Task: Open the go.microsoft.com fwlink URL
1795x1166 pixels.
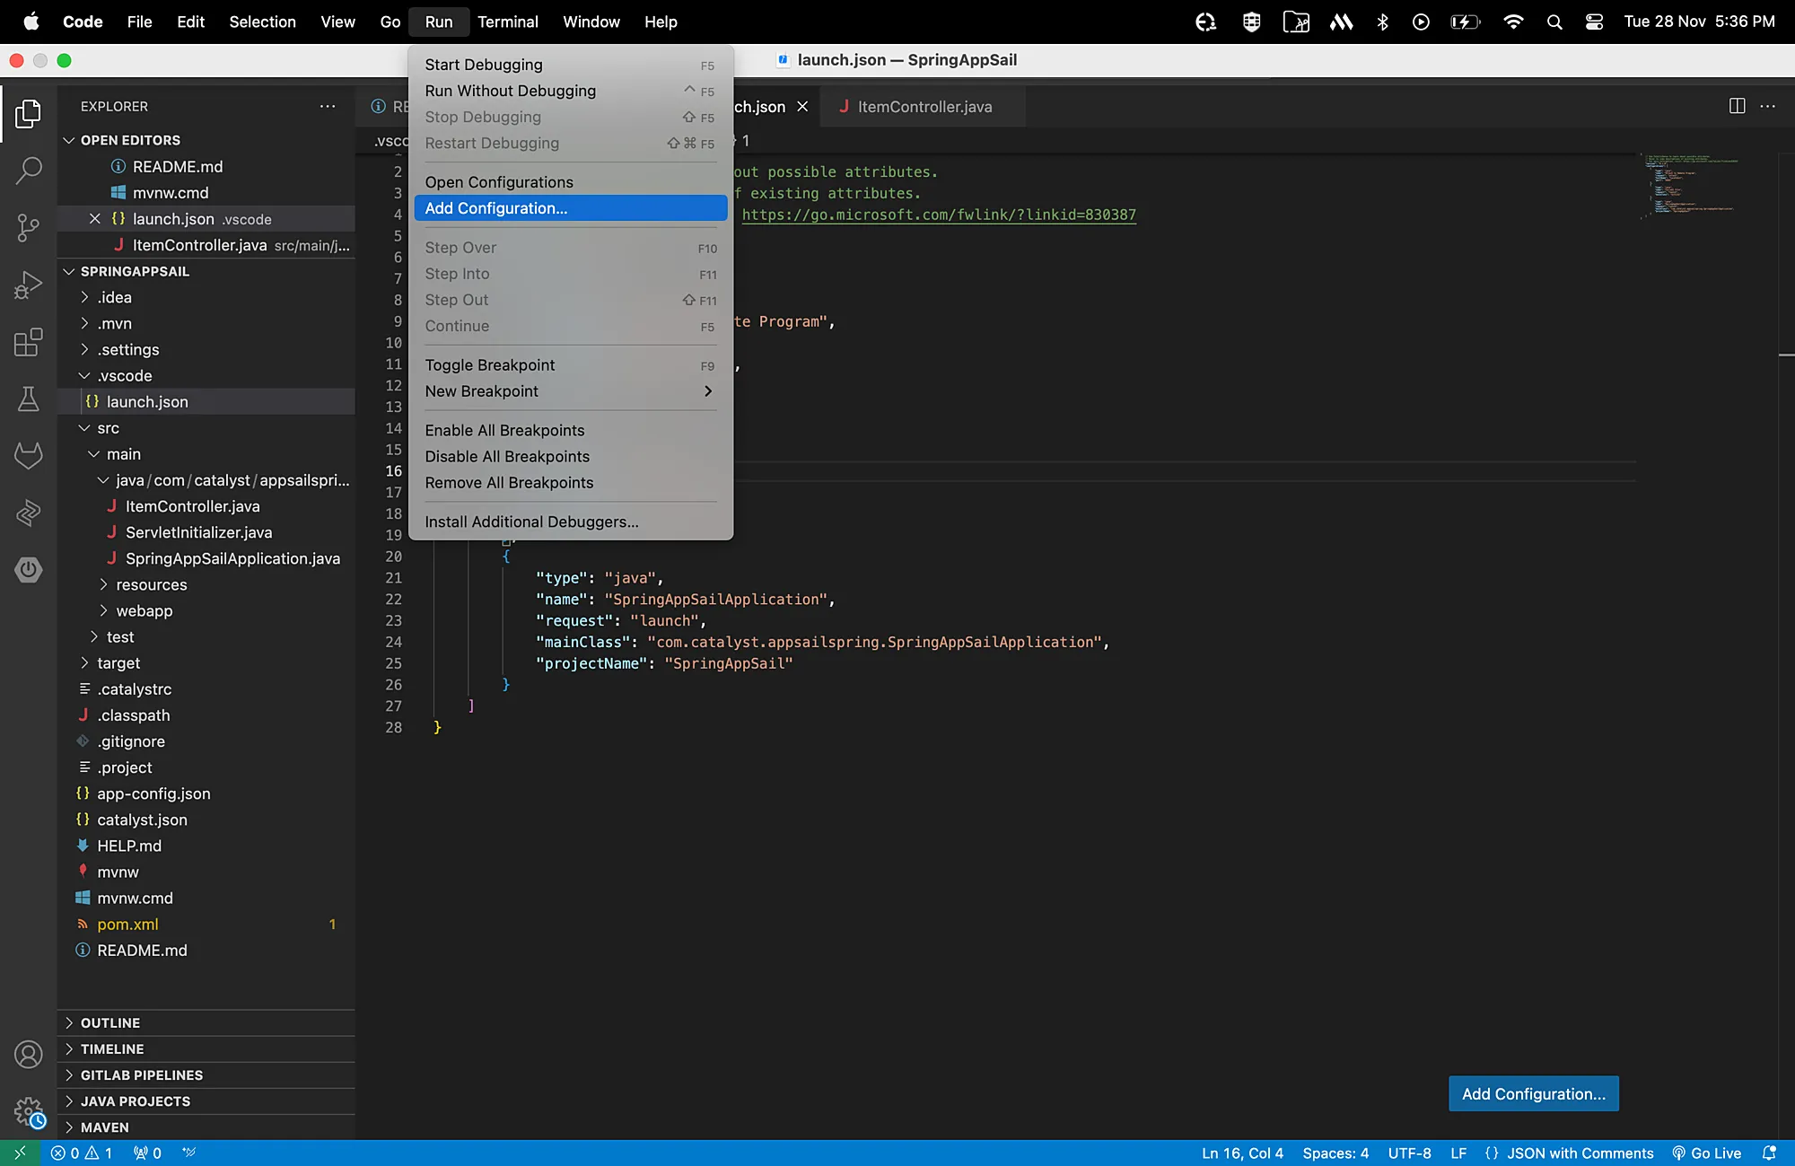Action: (x=939, y=215)
